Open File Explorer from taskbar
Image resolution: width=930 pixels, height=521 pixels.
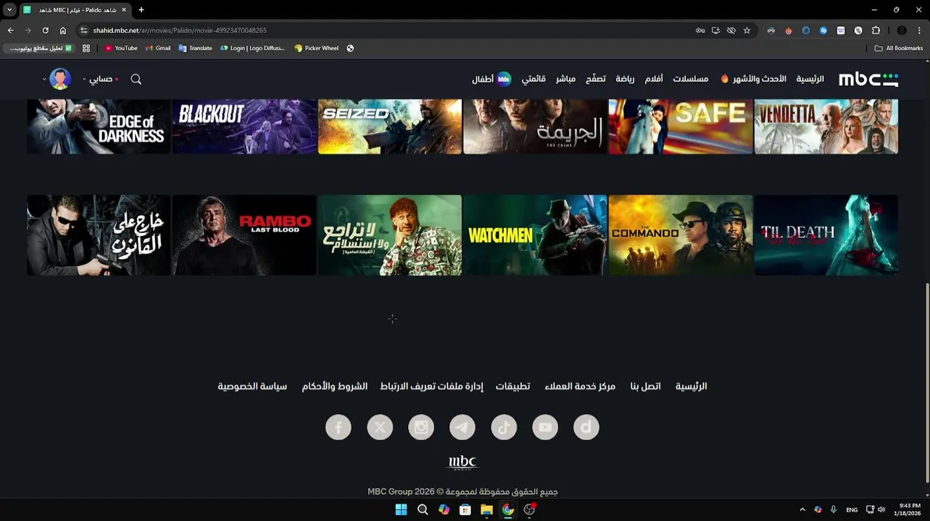pos(486,509)
